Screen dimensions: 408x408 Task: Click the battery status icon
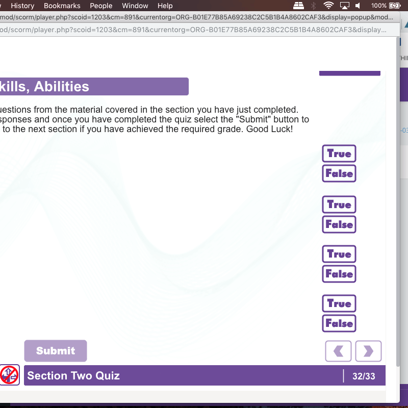tap(394, 6)
